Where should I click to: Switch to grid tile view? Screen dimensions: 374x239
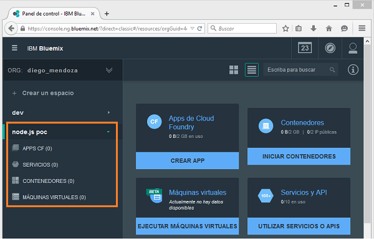[x=234, y=70]
